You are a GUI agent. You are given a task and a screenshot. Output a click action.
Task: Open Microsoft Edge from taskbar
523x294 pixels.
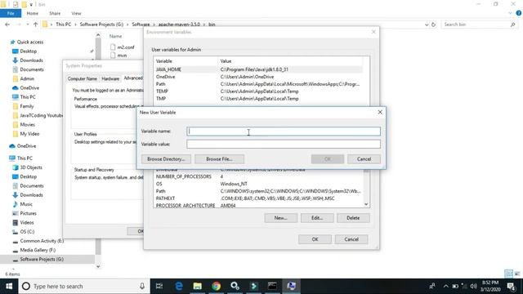(x=179, y=286)
